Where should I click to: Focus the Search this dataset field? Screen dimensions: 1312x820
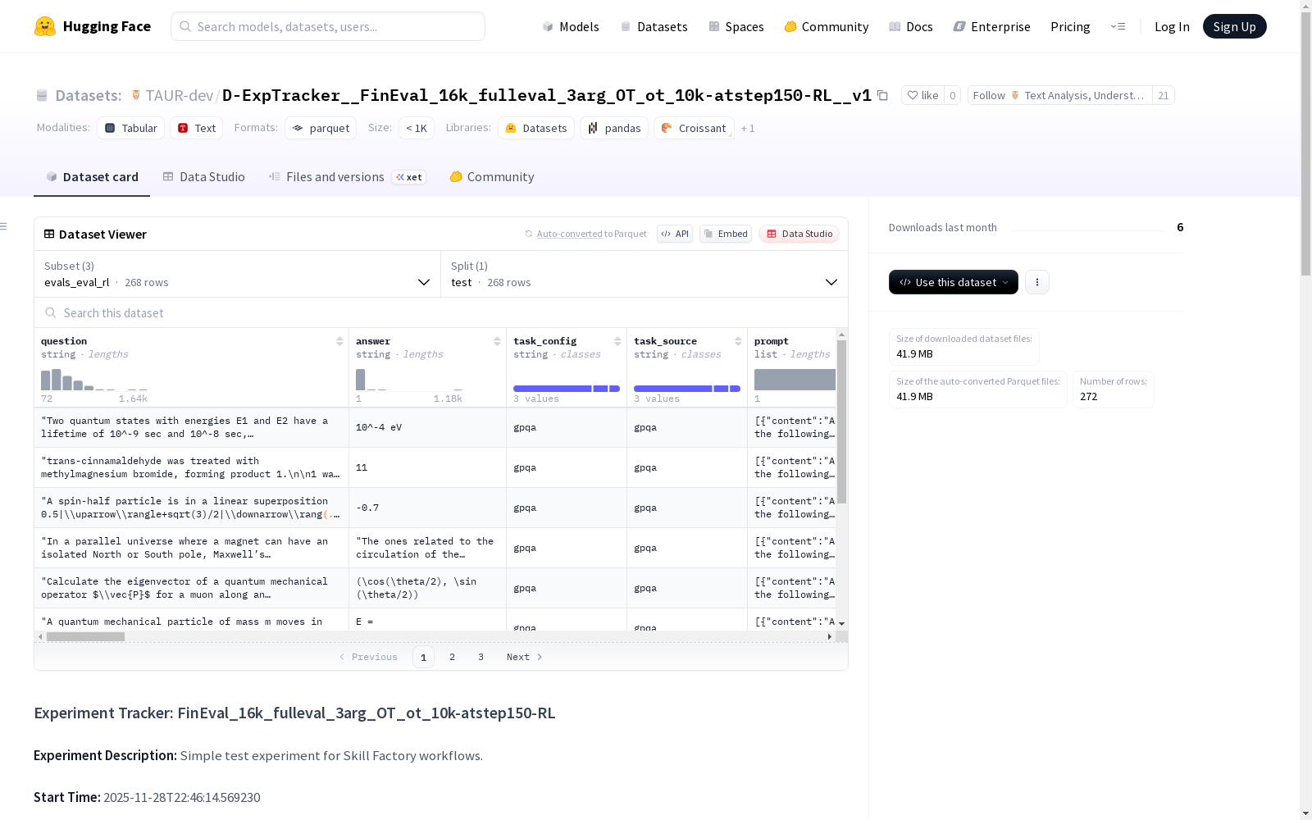pyautogui.click(x=441, y=312)
